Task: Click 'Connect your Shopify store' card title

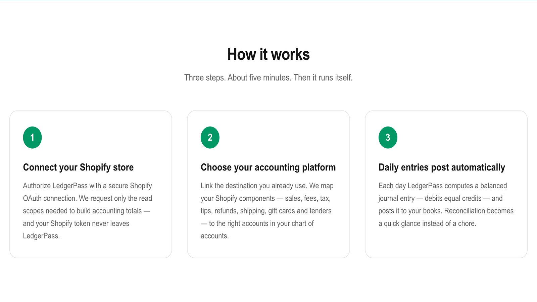Action: click(x=78, y=167)
